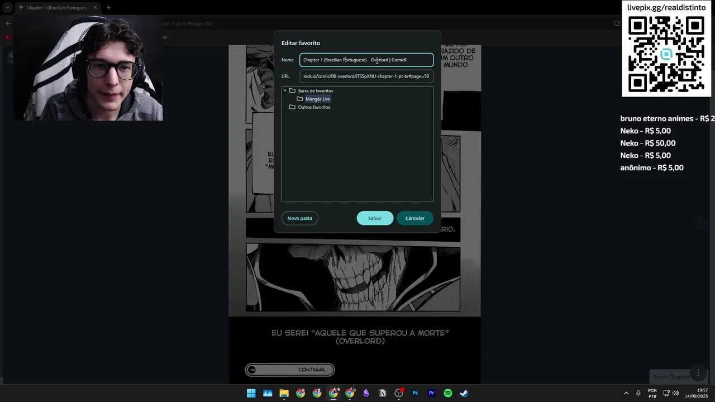This screenshot has width=715, height=402.
Task: Open the network tray icon
Action: coord(666,393)
